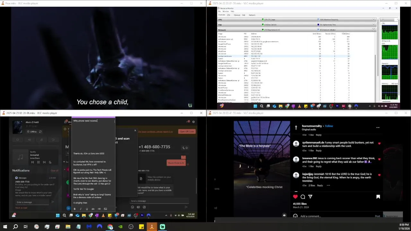Open File Explorer folder icon in the taskbar

pos(68,227)
